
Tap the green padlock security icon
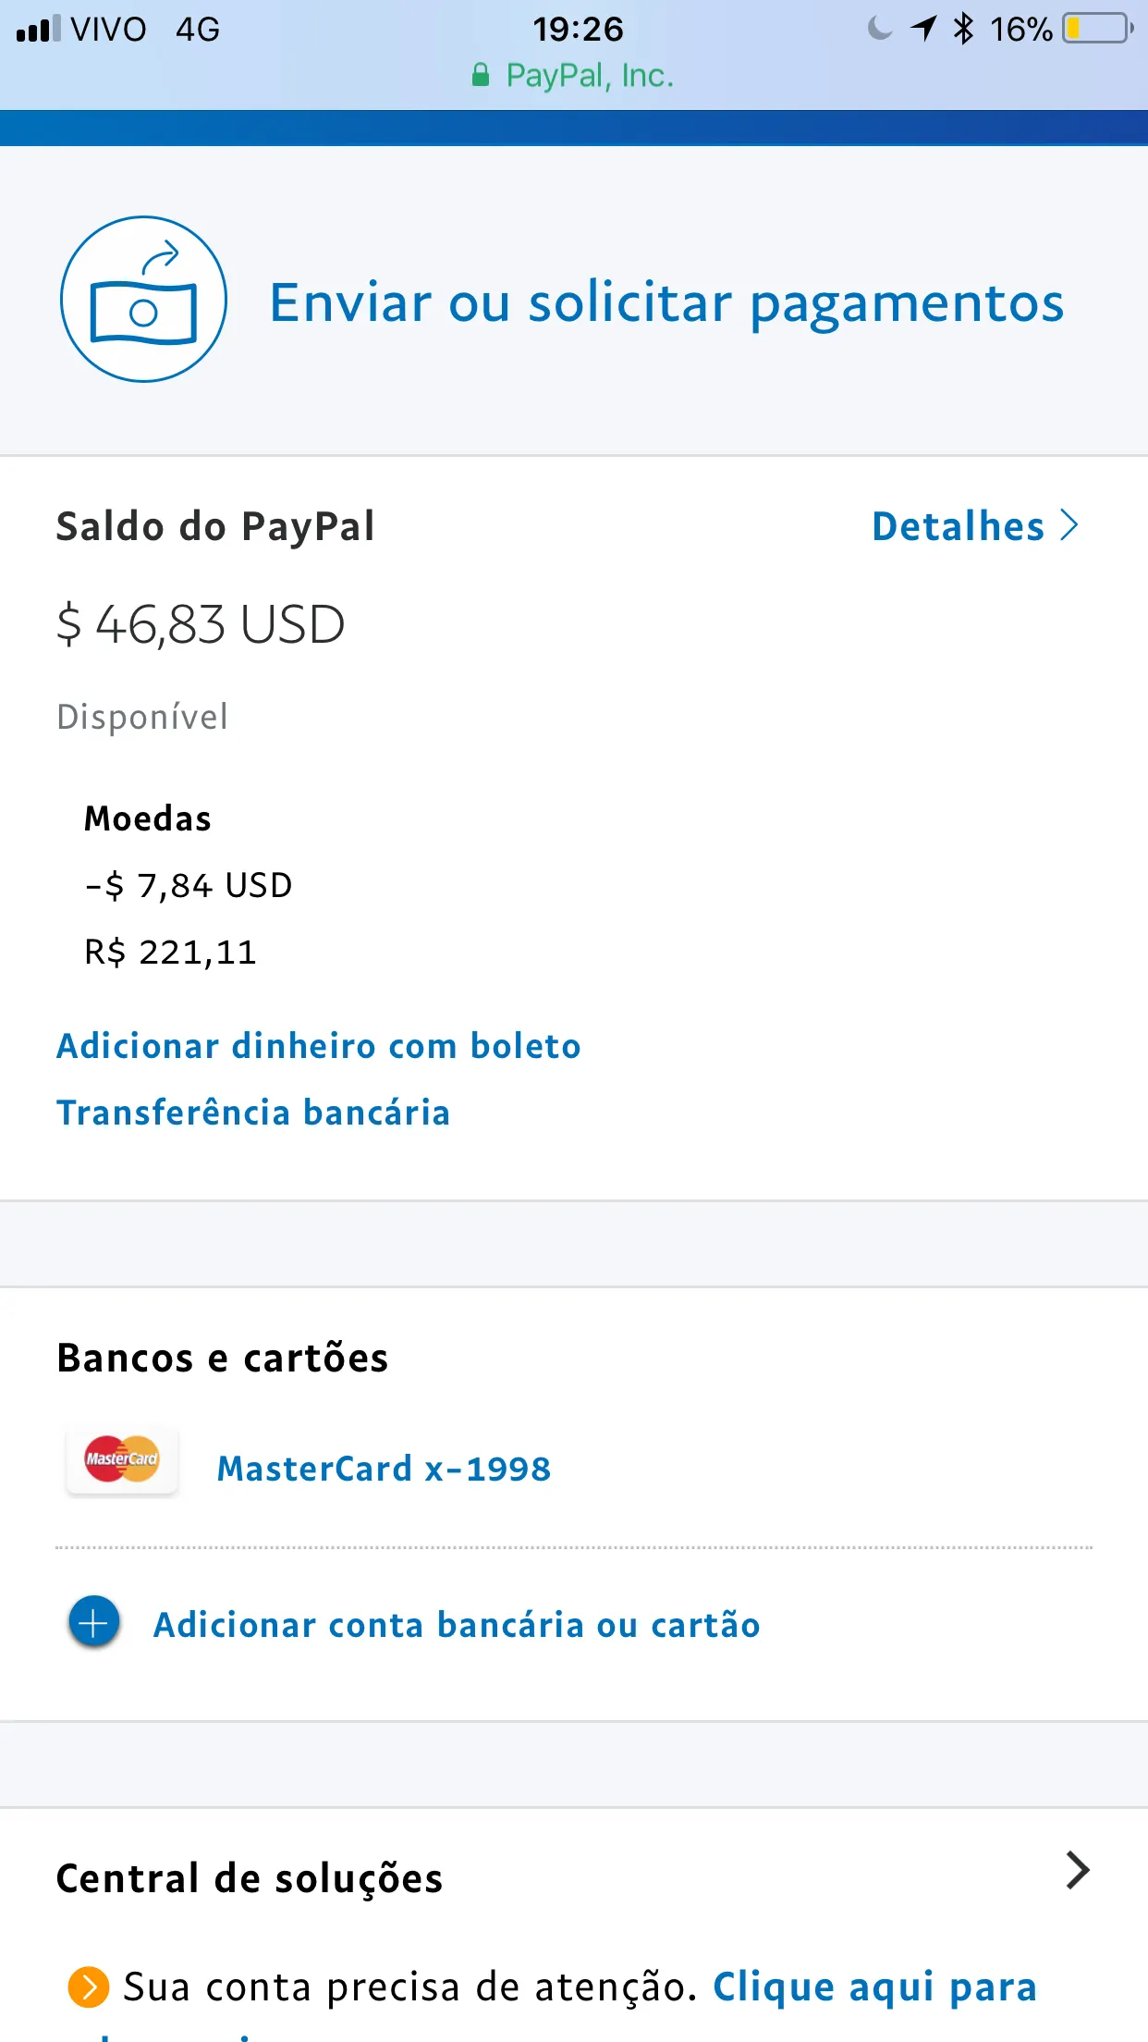click(x=481, y=76)
